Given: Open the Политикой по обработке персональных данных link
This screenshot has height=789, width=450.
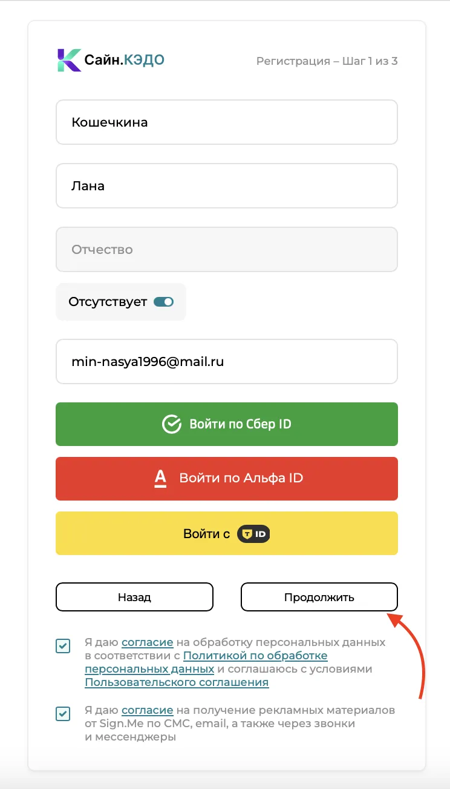Looking at the screenshot, I should click(206, 662).
